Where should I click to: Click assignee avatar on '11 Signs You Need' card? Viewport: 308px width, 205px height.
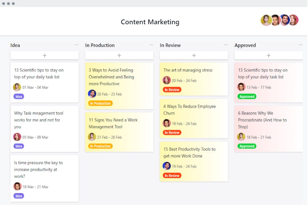pos(92,137)
